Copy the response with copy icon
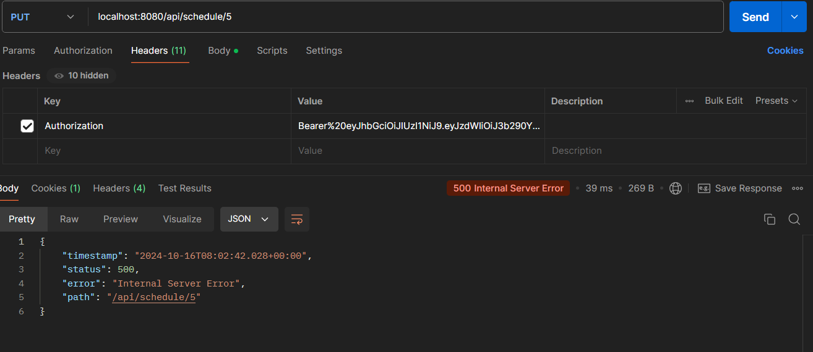 click(x=770, y=219)
